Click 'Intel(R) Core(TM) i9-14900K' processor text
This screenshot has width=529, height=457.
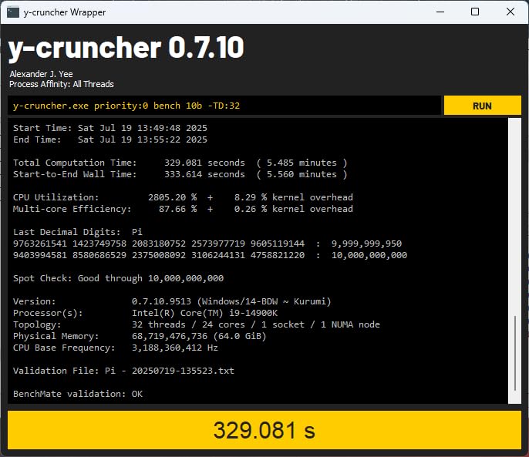pyautogui.click(x=204, y=313)
